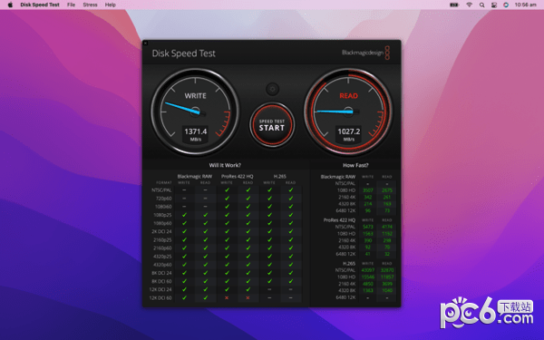Start the speed test with the round START button
The width and height of the screenshot is (544, 340).
coord(272,125)
